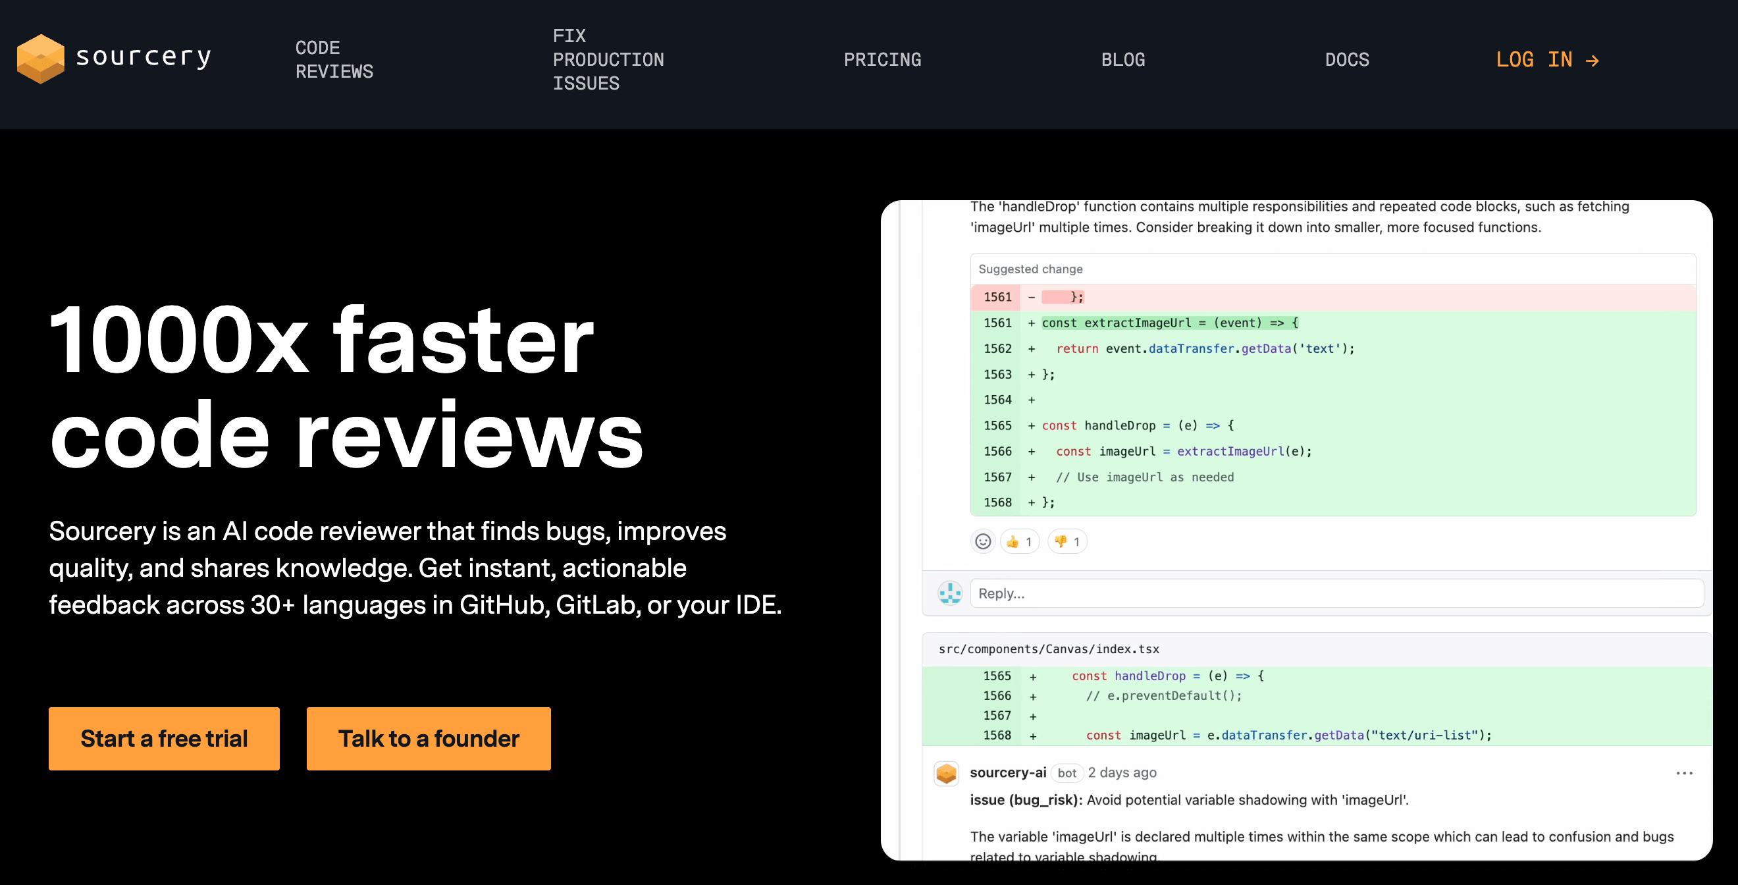Click line 1568 getData text/uri-list code
This screenshot has height=885, width=1738.
1316,735
